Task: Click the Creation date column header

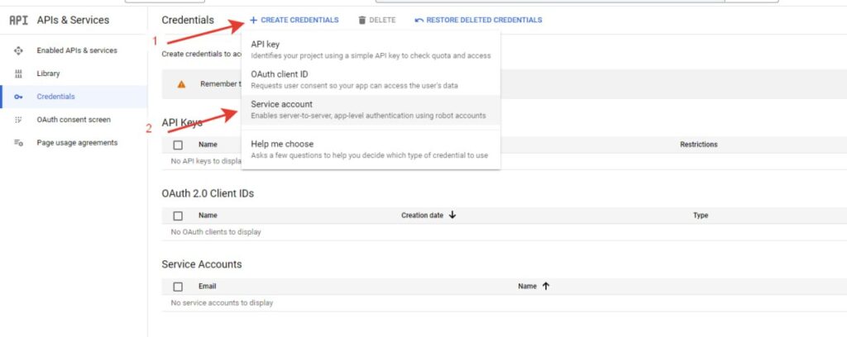Action: (x=422, y=215)
